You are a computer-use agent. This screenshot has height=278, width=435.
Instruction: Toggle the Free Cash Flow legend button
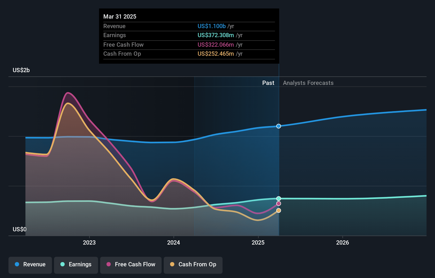point(131,265)
